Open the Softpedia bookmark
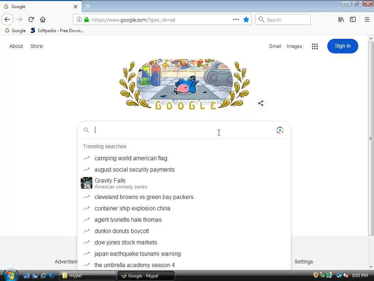The width and height of the screenshot is (374, 281). [57, 31]
